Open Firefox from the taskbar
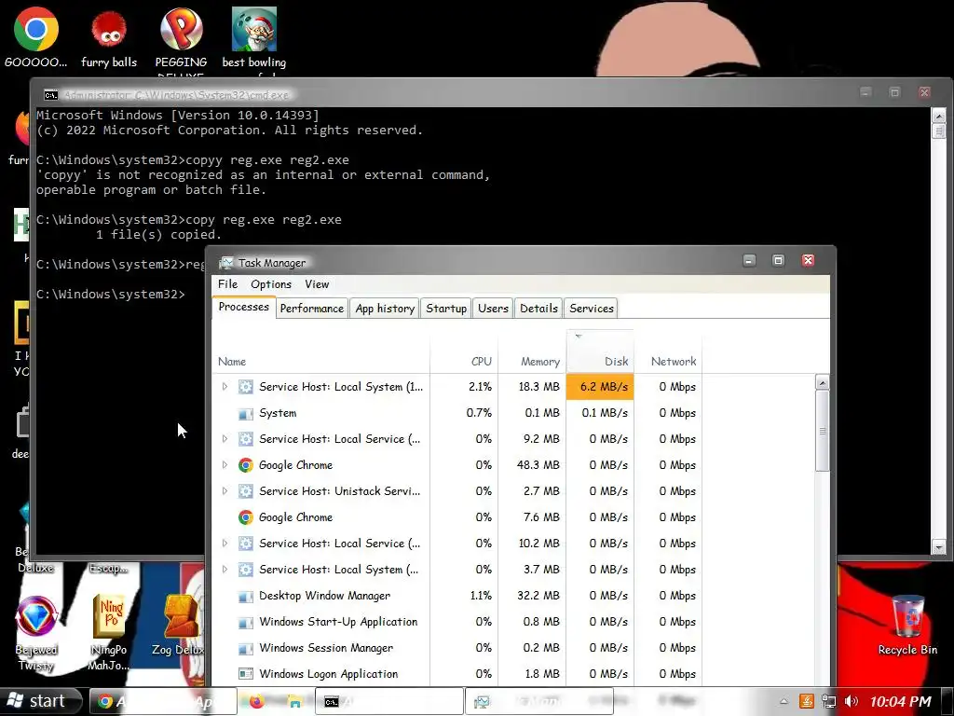This screenshot has width=954, height=716. click(256, 701)
